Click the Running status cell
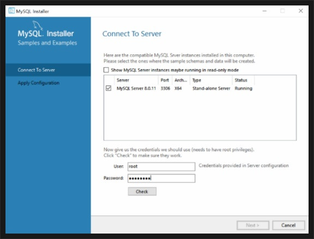 [x=243, y=88]
